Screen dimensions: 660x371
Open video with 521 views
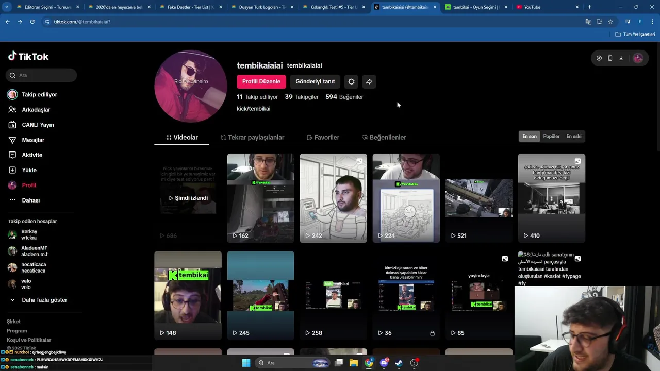[x=479, y=198]
